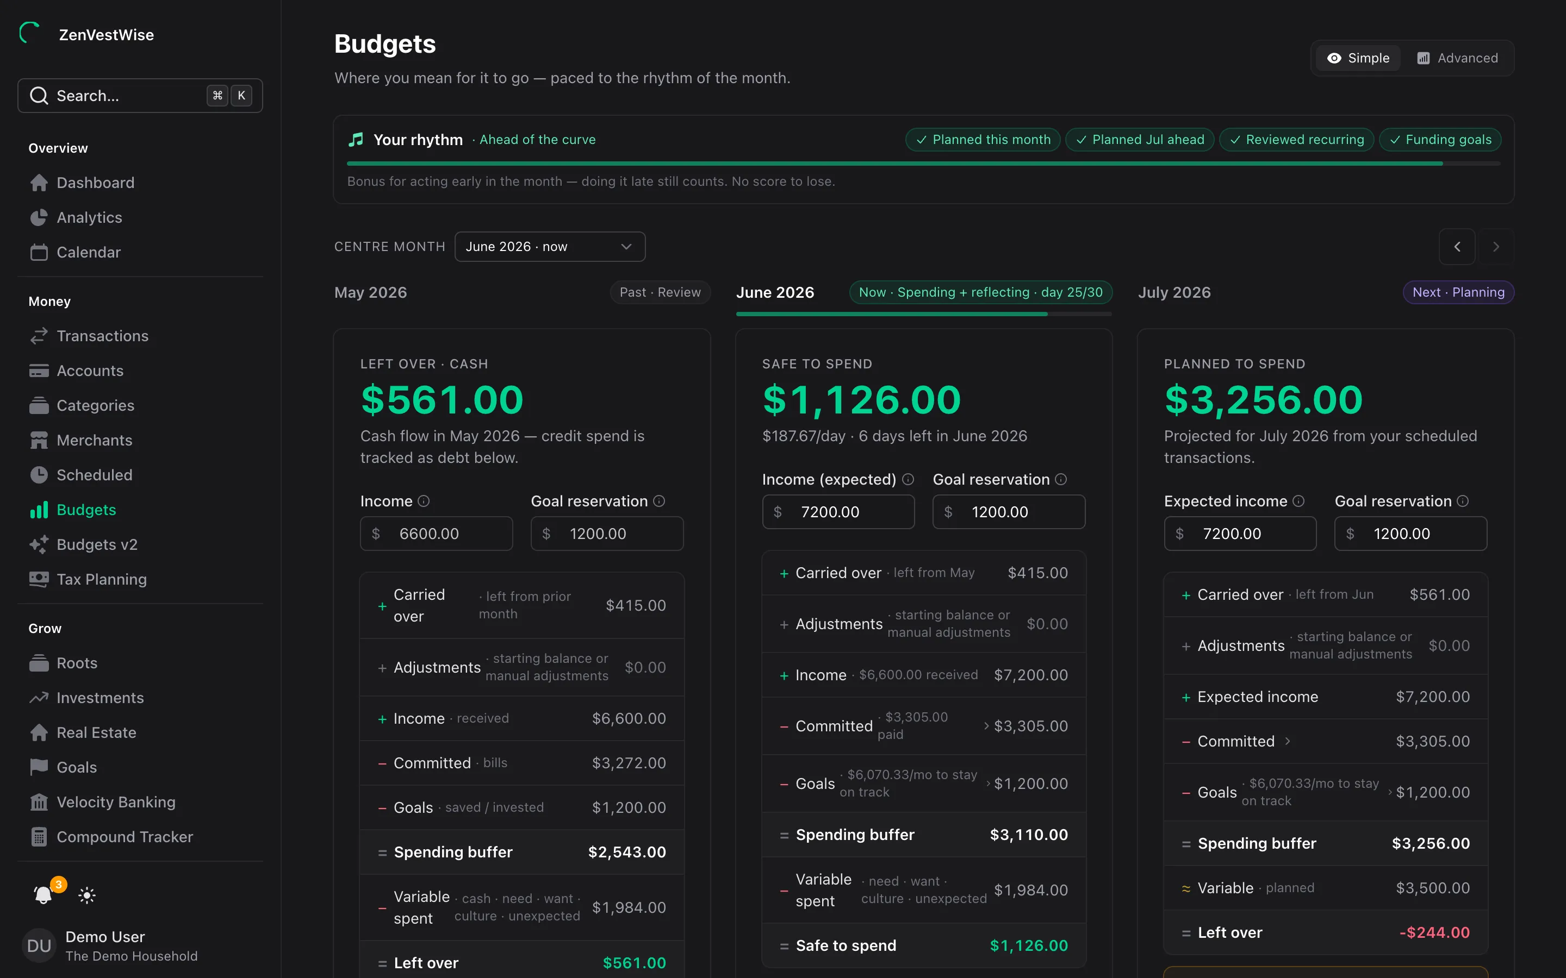Click the Investments trend line icon

(x=39, y=698)
